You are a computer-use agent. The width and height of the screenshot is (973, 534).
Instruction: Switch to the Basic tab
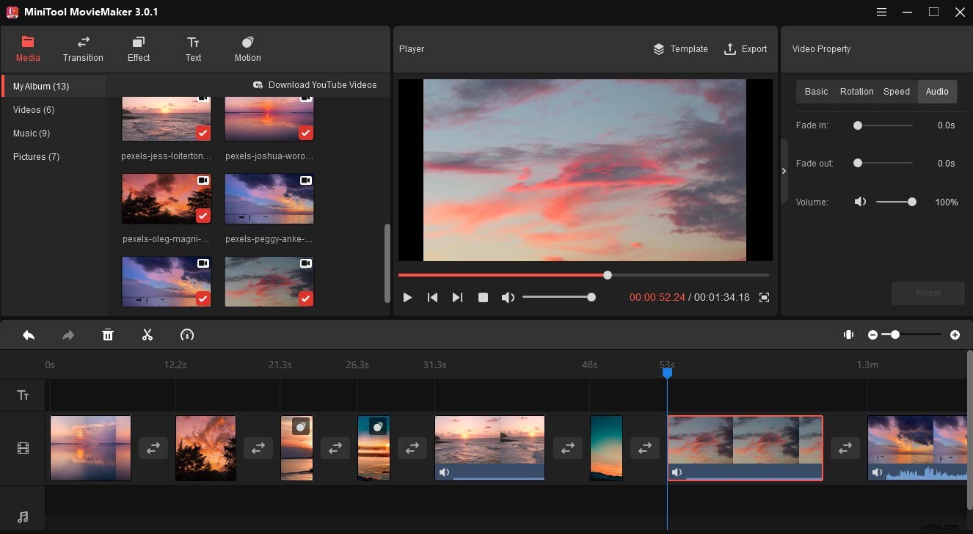[816, 91]
